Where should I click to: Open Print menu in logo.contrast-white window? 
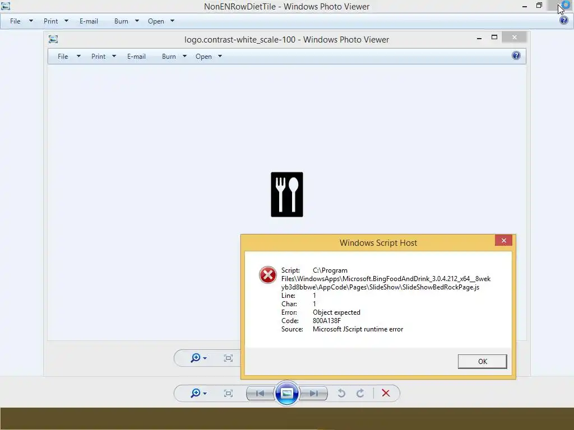(98, 57)
